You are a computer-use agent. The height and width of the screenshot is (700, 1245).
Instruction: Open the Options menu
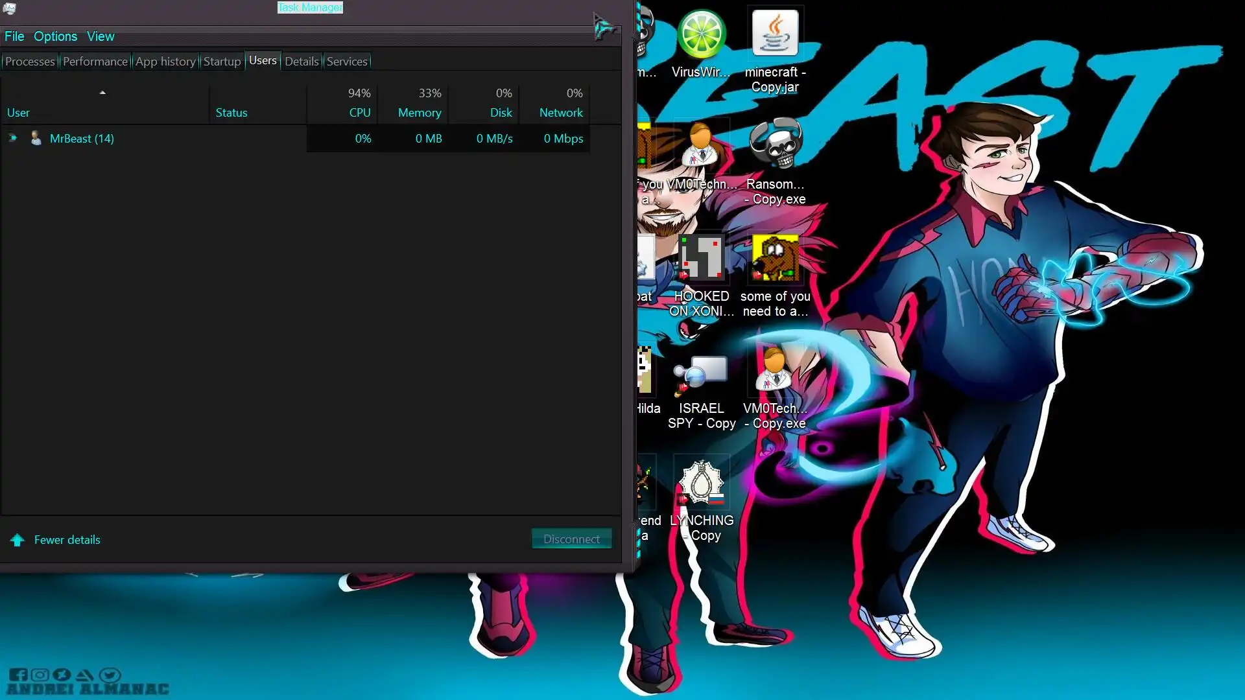[55, 36]
